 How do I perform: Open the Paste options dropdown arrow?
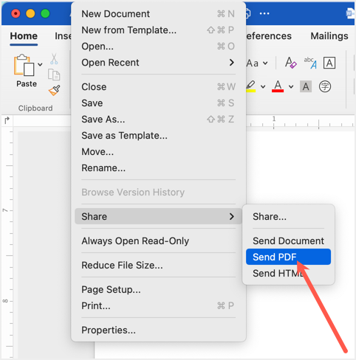[x=40, y=65]
